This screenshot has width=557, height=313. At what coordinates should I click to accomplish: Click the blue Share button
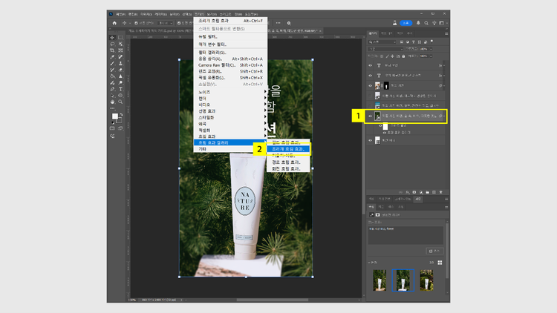coord(406,23)
